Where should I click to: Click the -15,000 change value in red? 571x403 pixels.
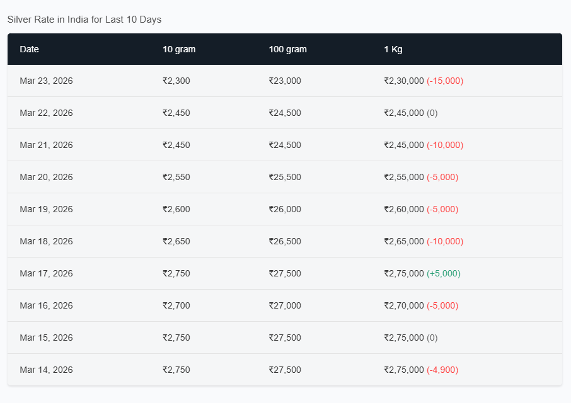[445, 81]
